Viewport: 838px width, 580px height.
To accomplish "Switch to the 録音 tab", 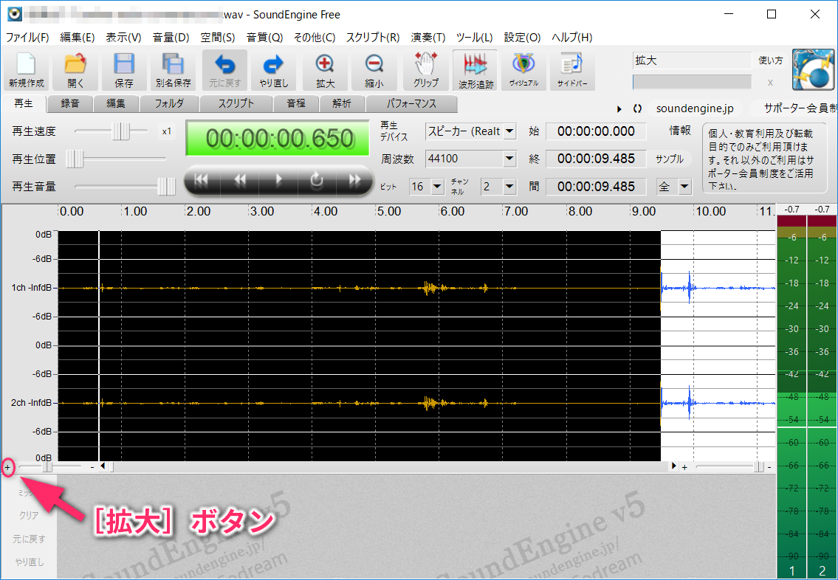I will (x=70, y=104).
